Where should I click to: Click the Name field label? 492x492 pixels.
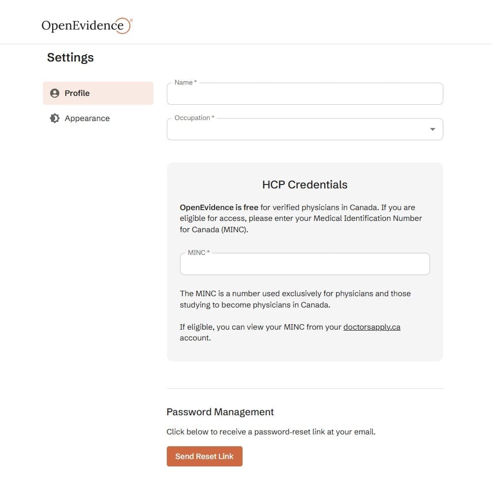[x=184, y=82]
